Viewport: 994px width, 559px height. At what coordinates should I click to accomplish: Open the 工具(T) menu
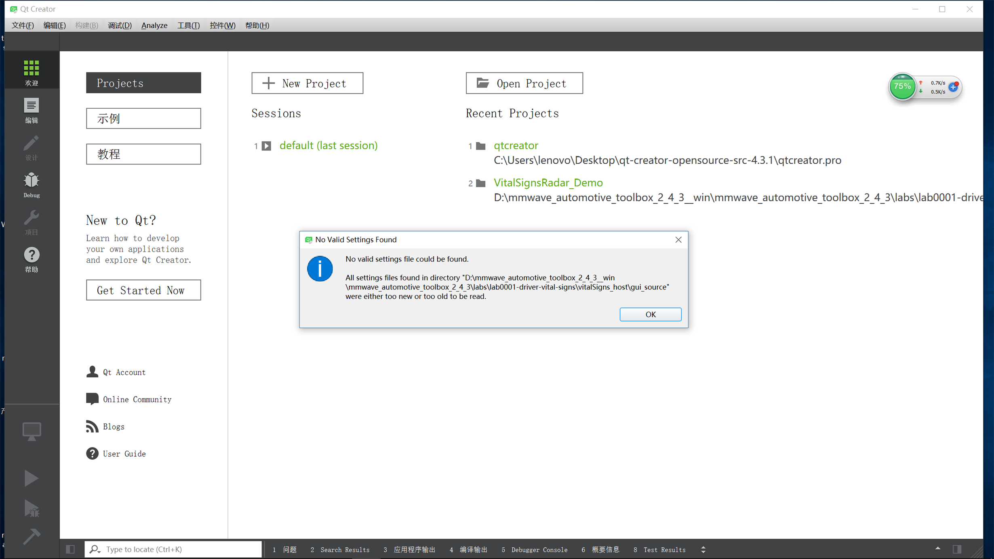[188, 25]
